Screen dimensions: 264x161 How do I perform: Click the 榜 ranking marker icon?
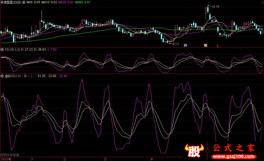[205, 45]
